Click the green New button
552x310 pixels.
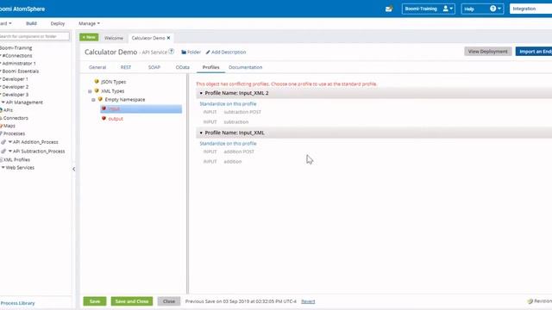pyautogui.click(x=89, y=37)
